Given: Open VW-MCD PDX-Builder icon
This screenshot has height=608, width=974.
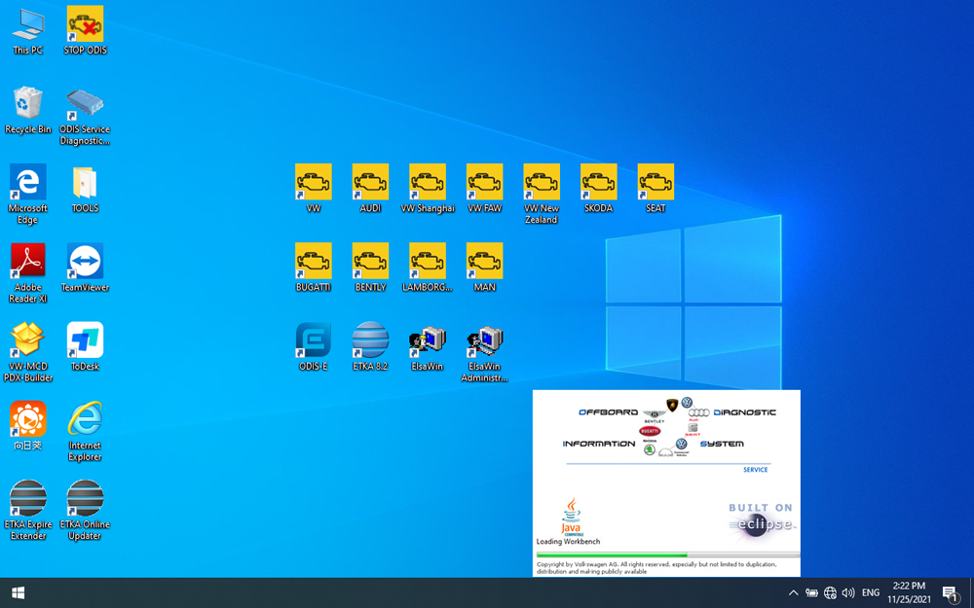Looking at the screenshot, I should click(28, 352).
